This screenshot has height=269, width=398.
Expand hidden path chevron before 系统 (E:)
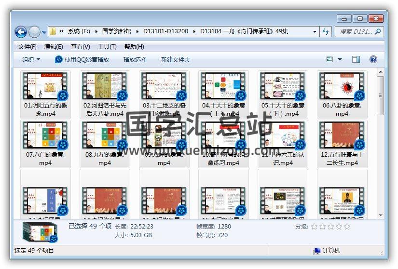pos(62,31)
